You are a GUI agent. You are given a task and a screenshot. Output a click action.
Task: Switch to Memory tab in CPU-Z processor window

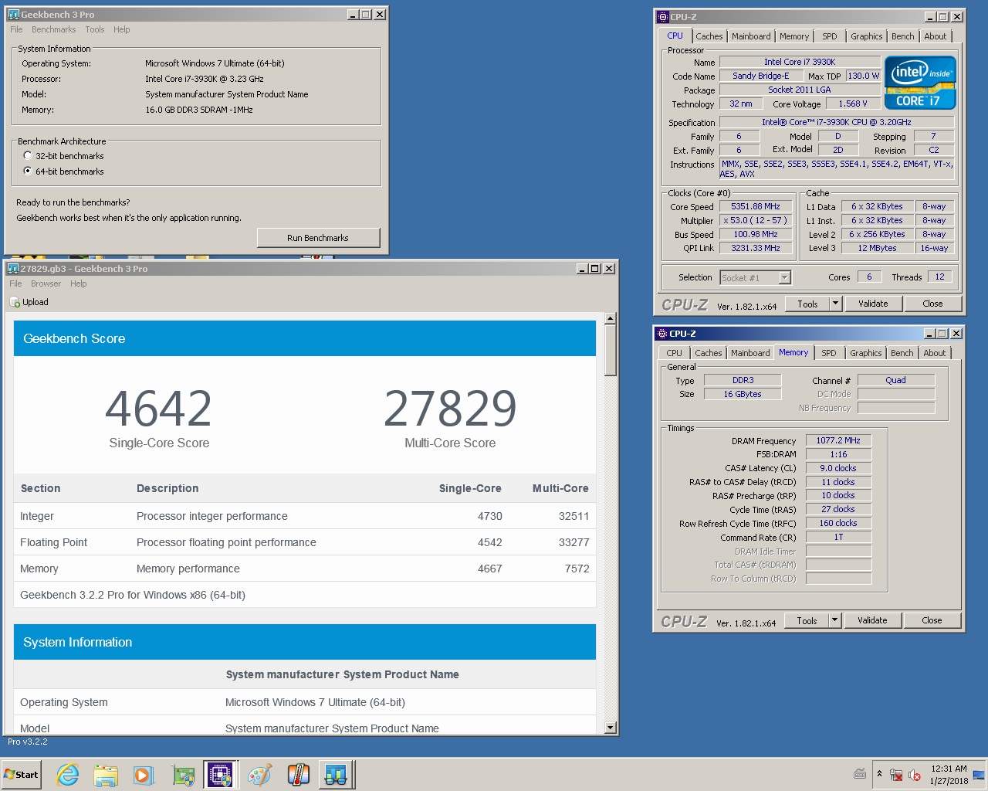click(x=794, y=36)
